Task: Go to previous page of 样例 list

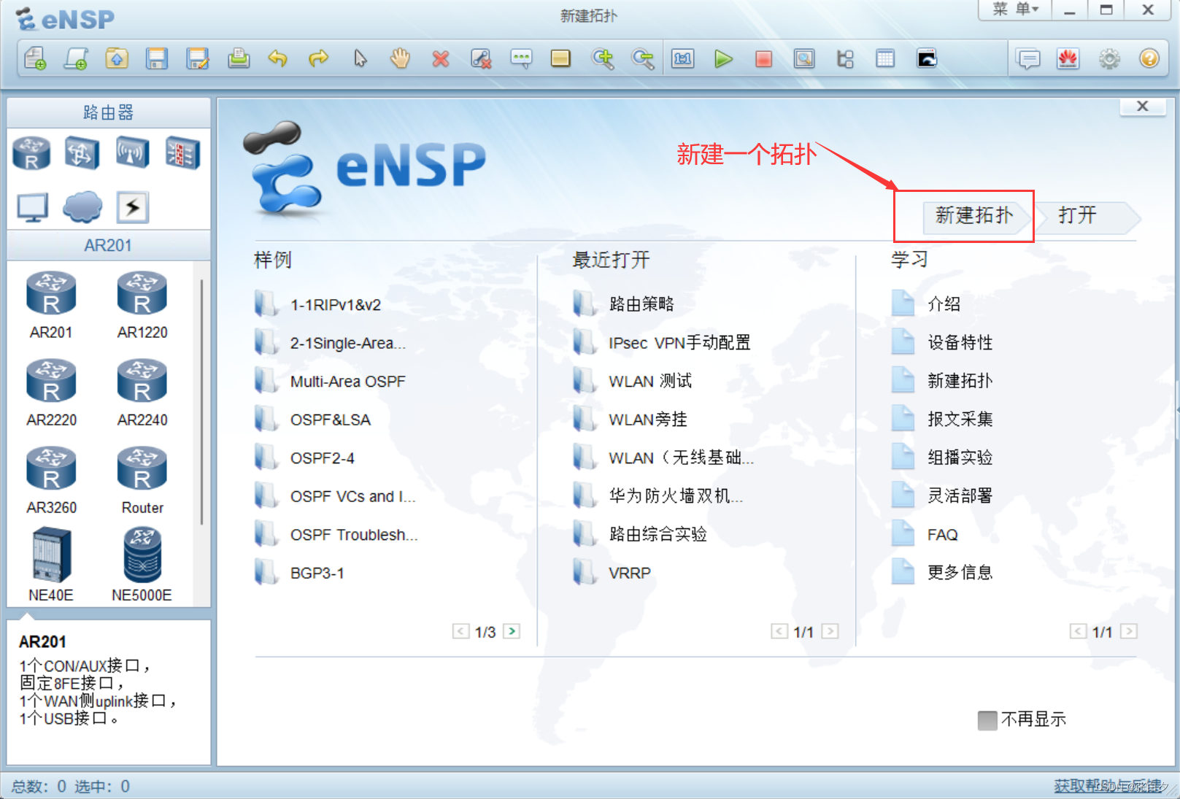Action: [x=460, y=631]
